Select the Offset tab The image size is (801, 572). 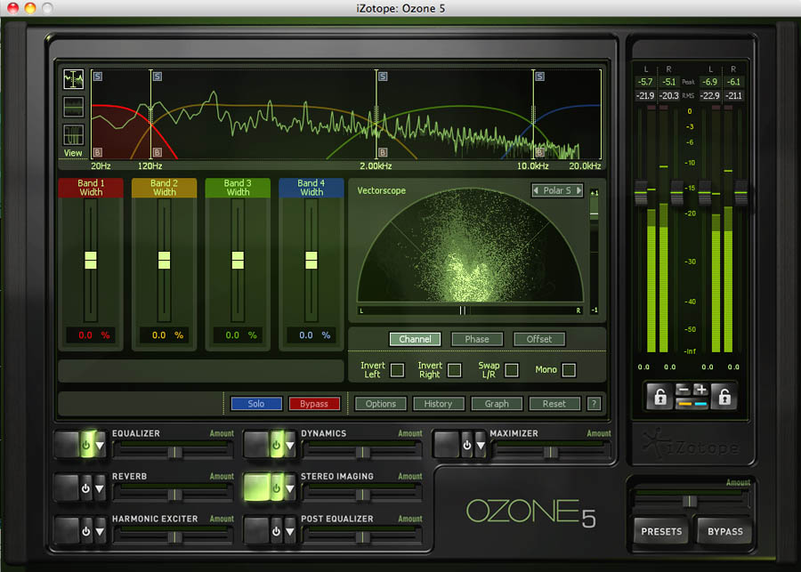pyautogui.click(x=538, y=339)
